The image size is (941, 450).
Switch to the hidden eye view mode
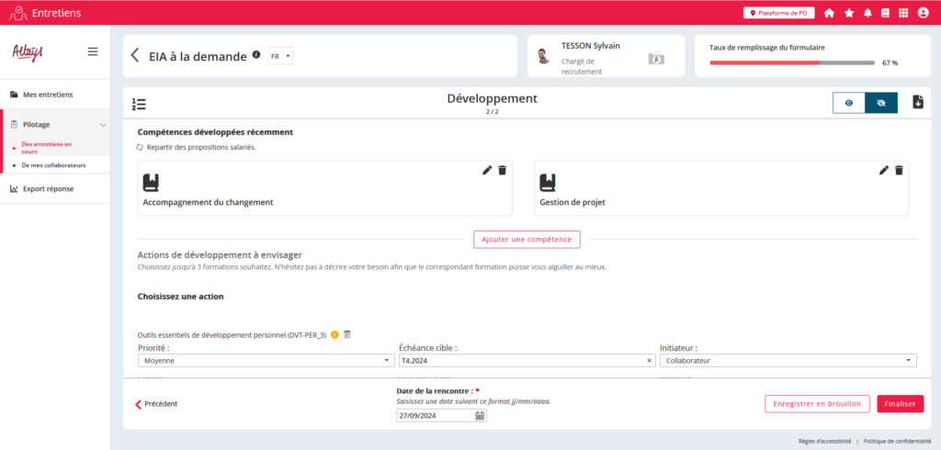(x=880, y=103)
